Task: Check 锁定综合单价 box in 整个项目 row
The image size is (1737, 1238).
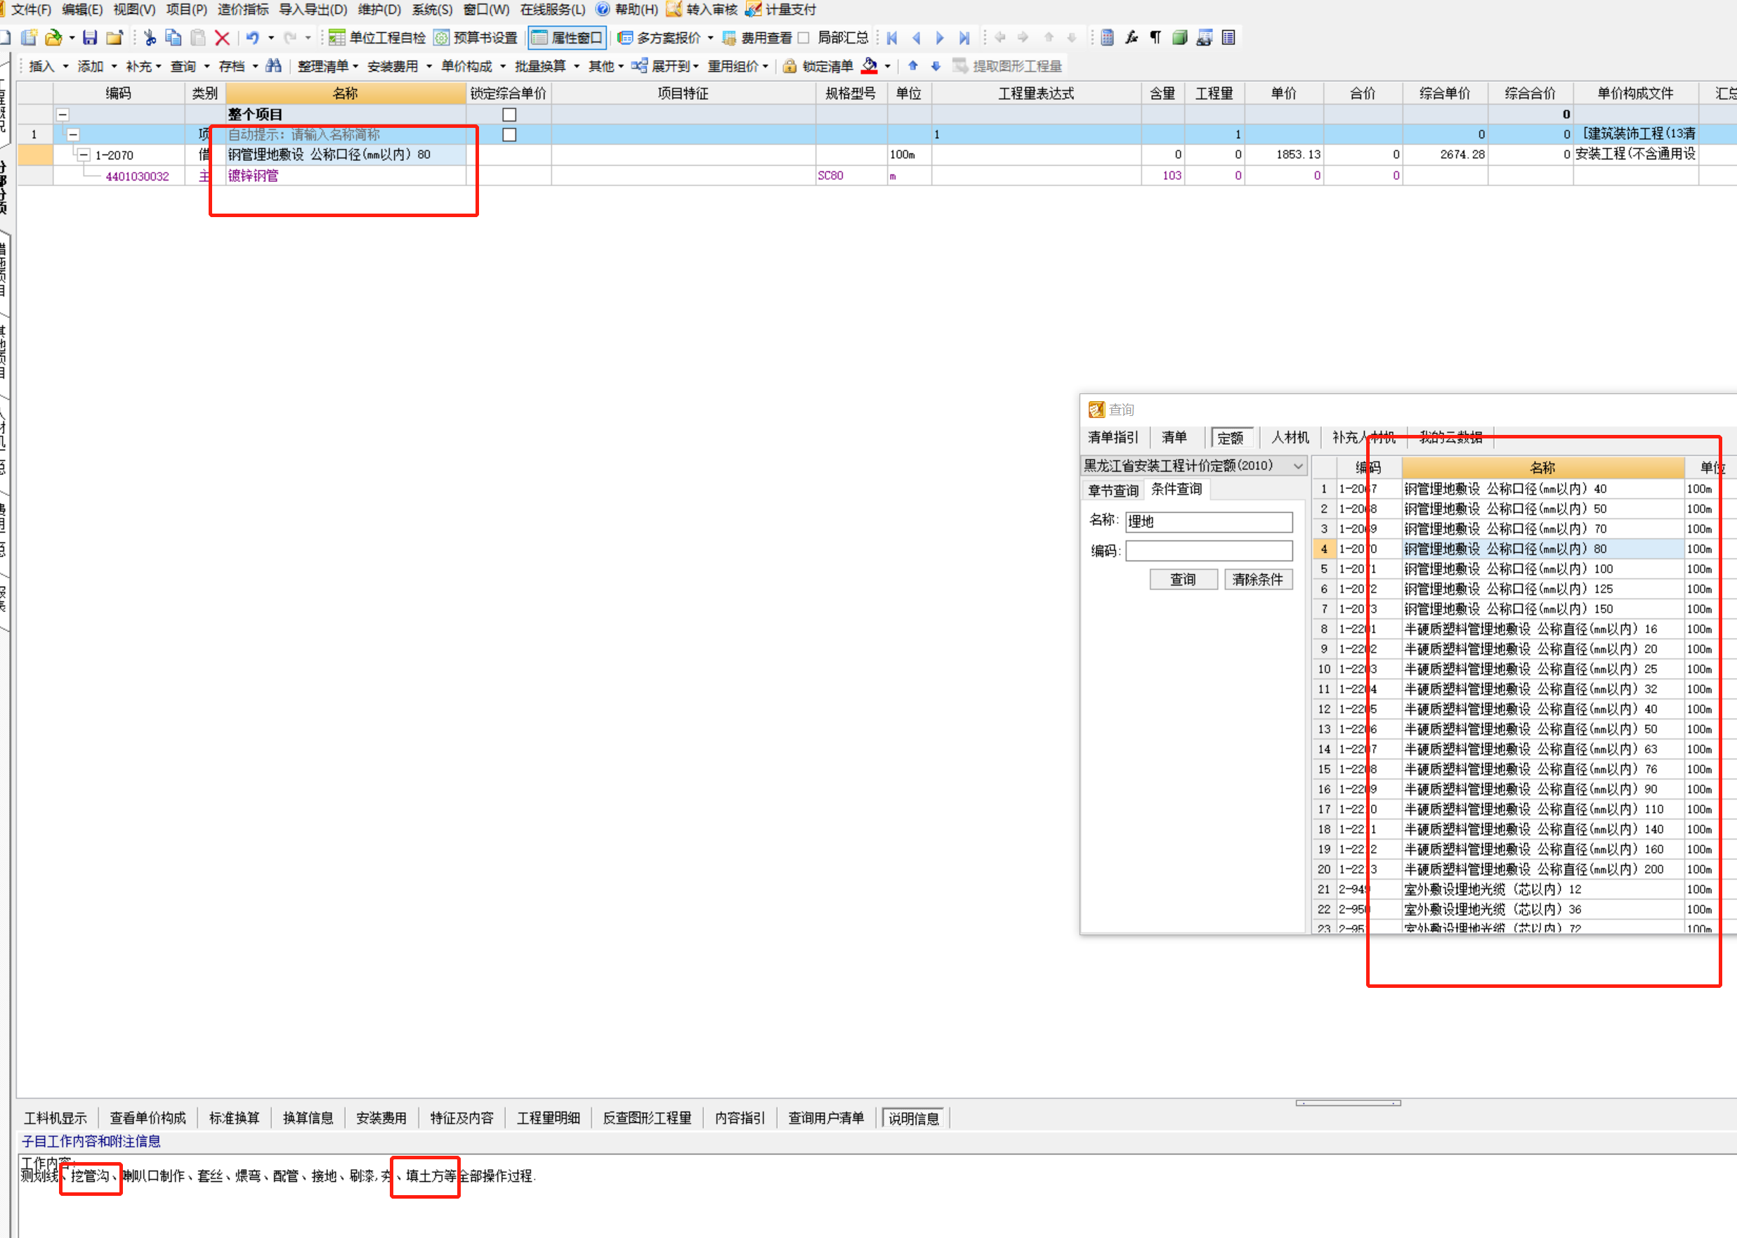Action: pyautogui.click(x=510, y=115)
